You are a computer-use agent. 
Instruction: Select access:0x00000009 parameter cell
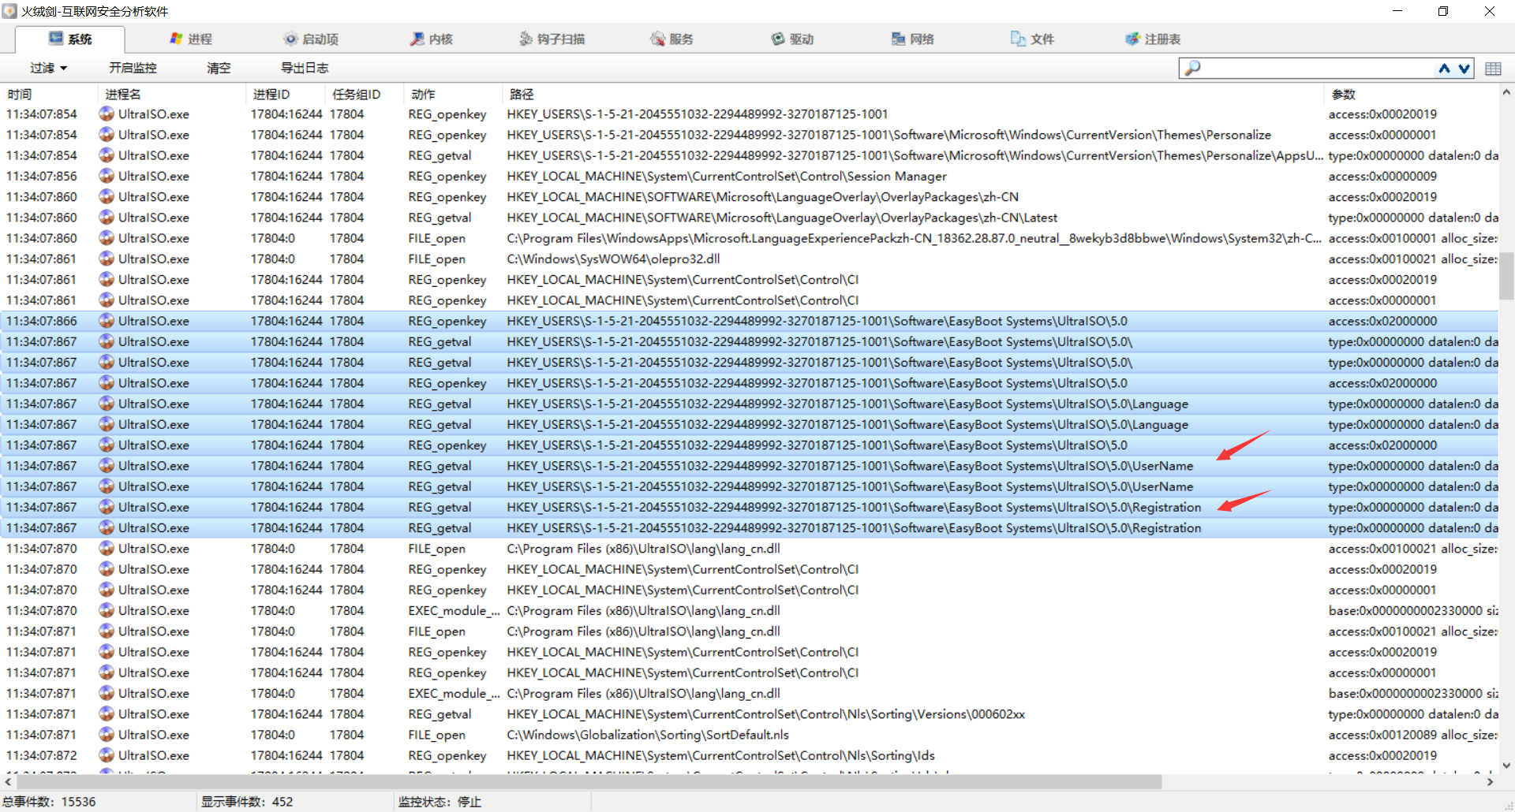pos(1382,176)
